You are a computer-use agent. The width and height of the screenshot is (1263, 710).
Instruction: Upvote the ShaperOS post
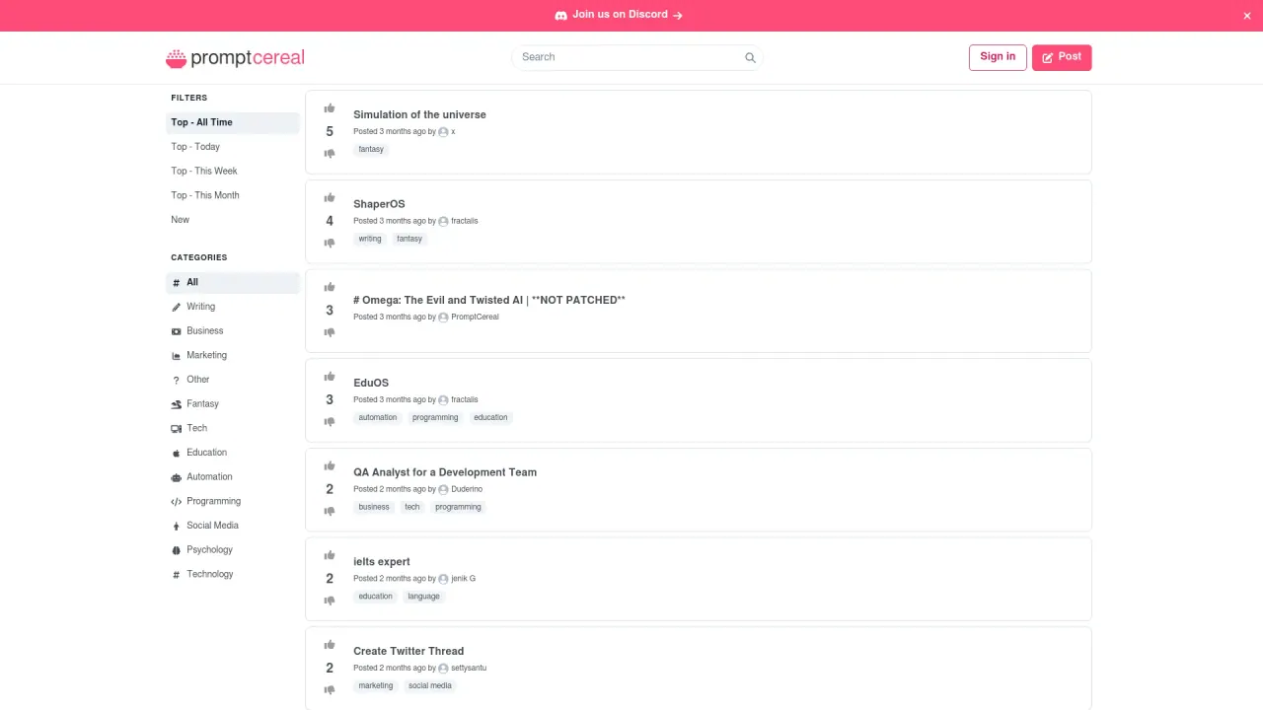[330, 198]
